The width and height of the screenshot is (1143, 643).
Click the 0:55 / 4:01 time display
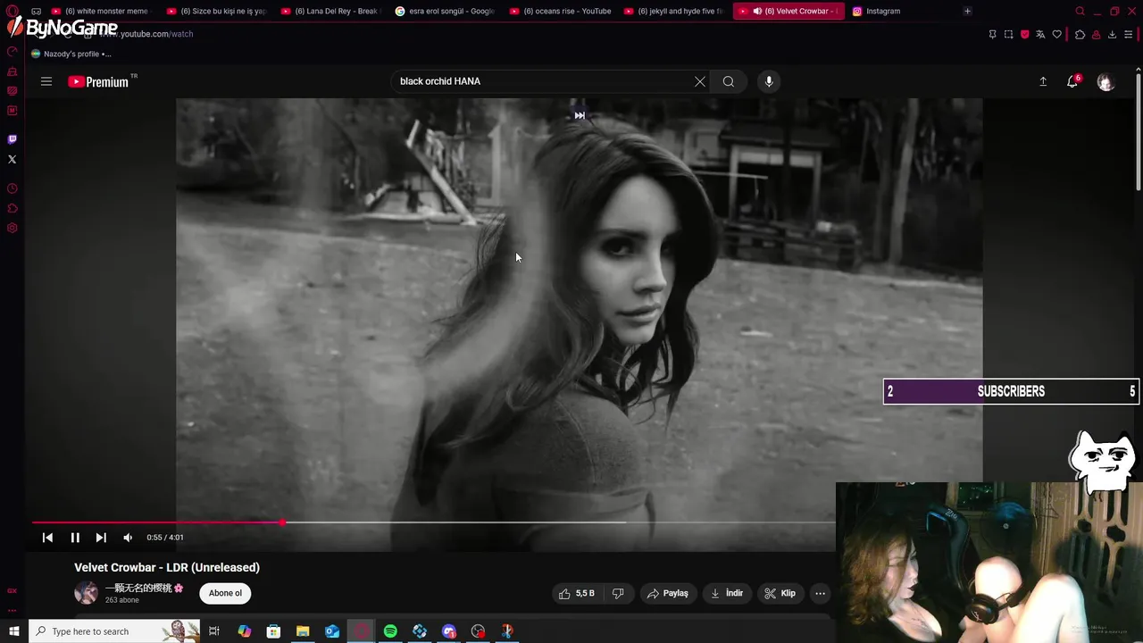(165, 538)
